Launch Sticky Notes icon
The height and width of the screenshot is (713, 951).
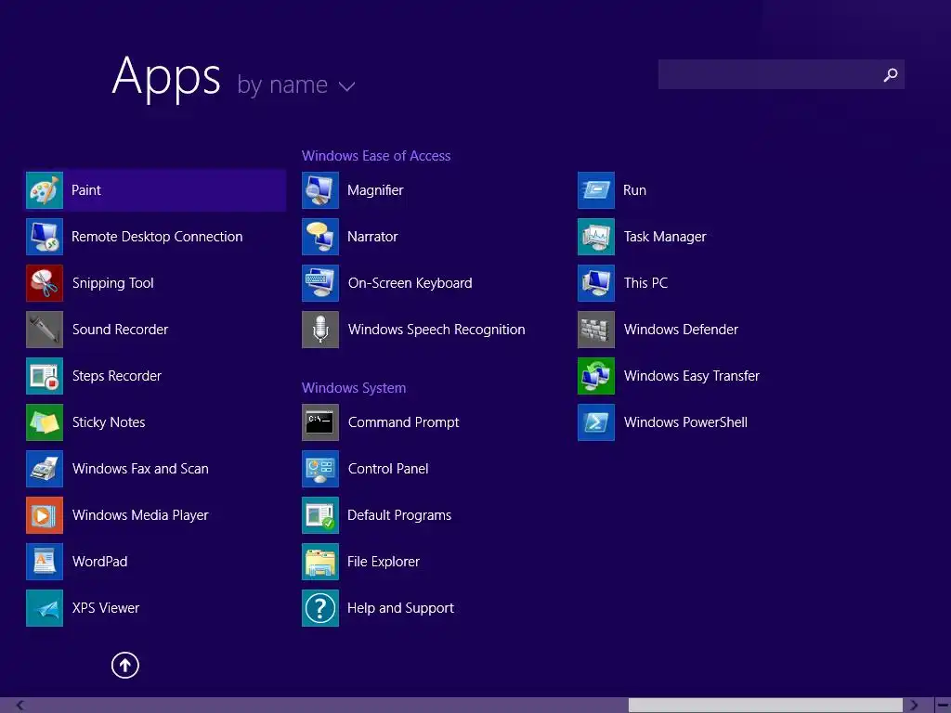tap(45, 422)
